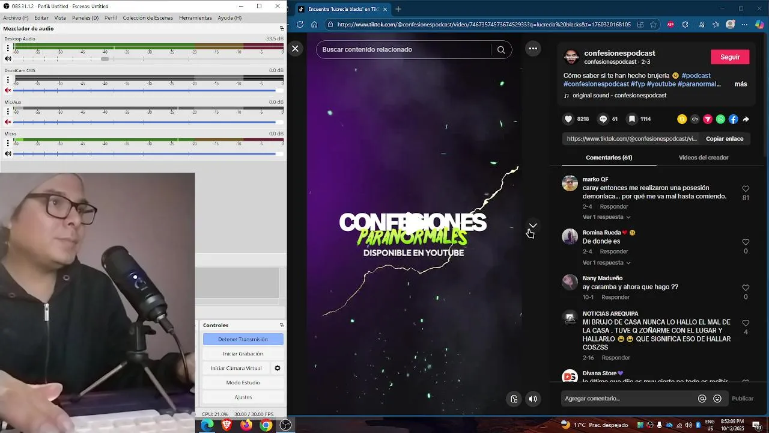Follow confesionespodcast with Seguir button
This screenshot has width=769, height=433.
point(730,57)
